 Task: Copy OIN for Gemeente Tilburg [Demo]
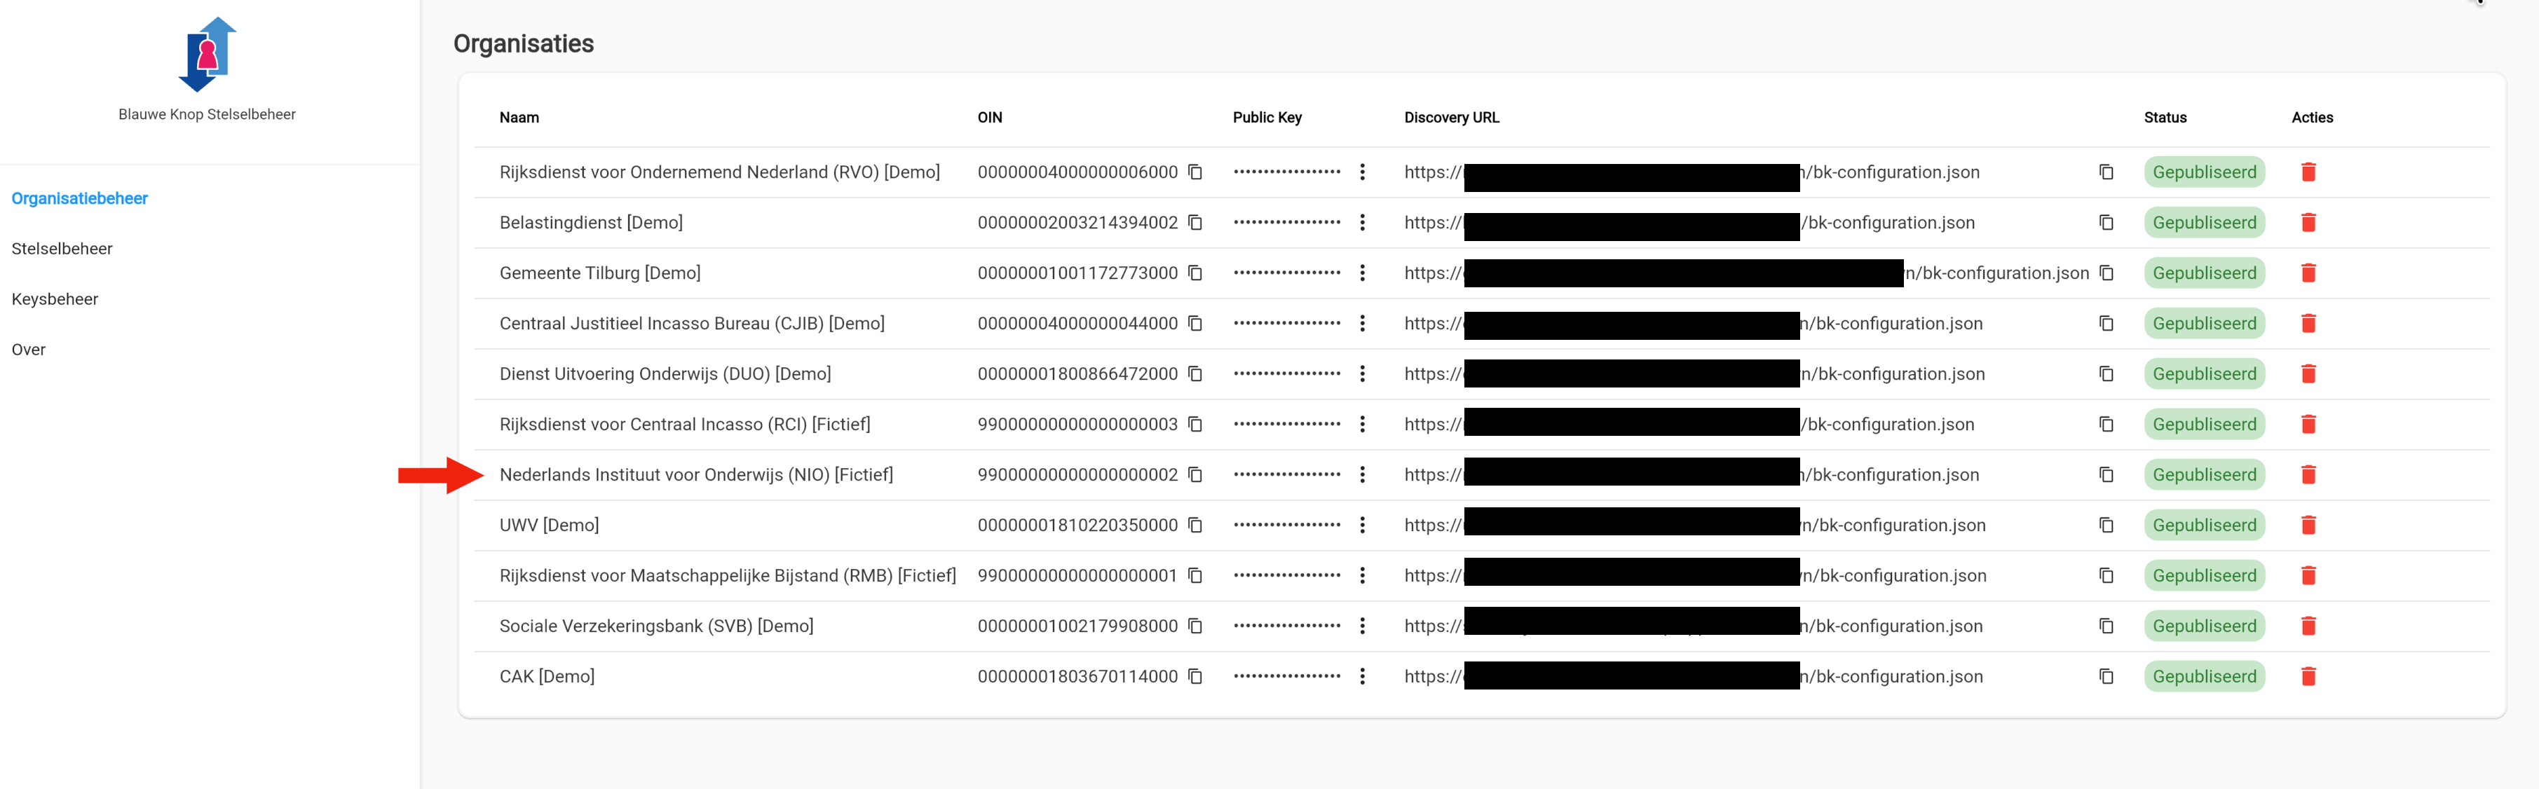1194,273
